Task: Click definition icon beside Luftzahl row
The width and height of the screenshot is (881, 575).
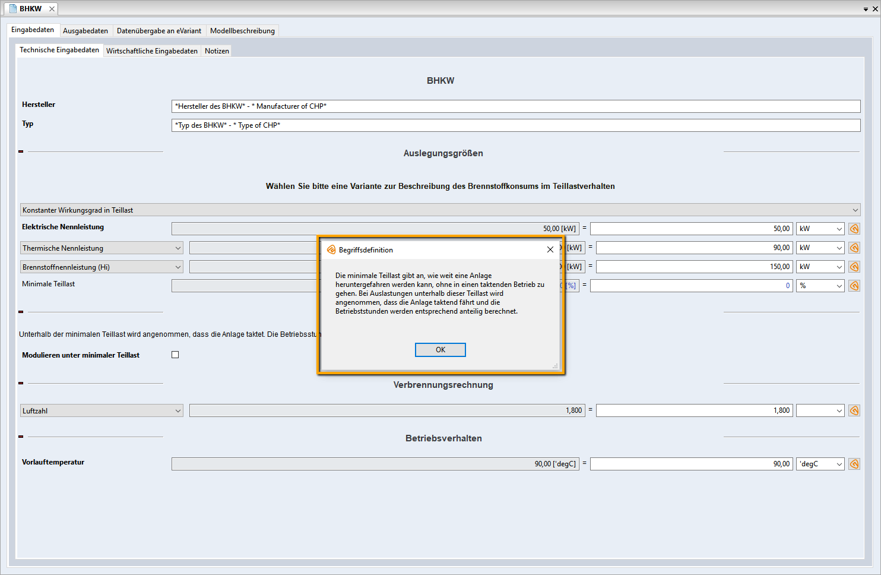Action: click(x=854, y=410)
